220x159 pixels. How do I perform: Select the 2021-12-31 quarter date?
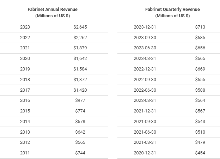click(x=145, y=111)
